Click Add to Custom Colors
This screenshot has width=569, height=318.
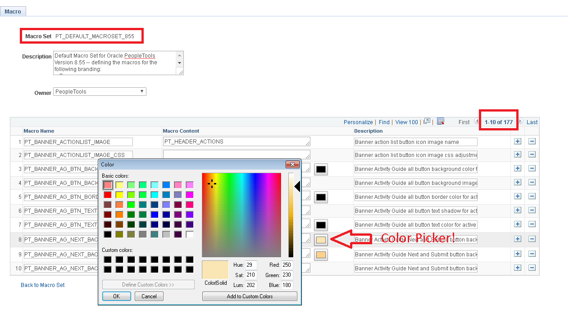tap(250, 296)
